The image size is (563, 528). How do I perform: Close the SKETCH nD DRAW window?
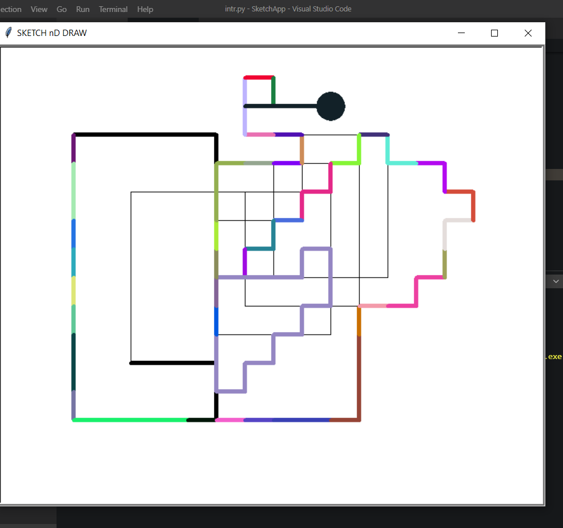[x=528, y=33]
